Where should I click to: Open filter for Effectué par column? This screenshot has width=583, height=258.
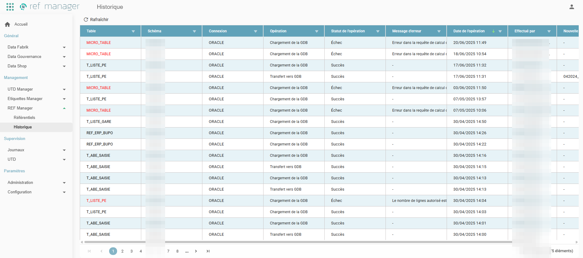coord(549,31)
